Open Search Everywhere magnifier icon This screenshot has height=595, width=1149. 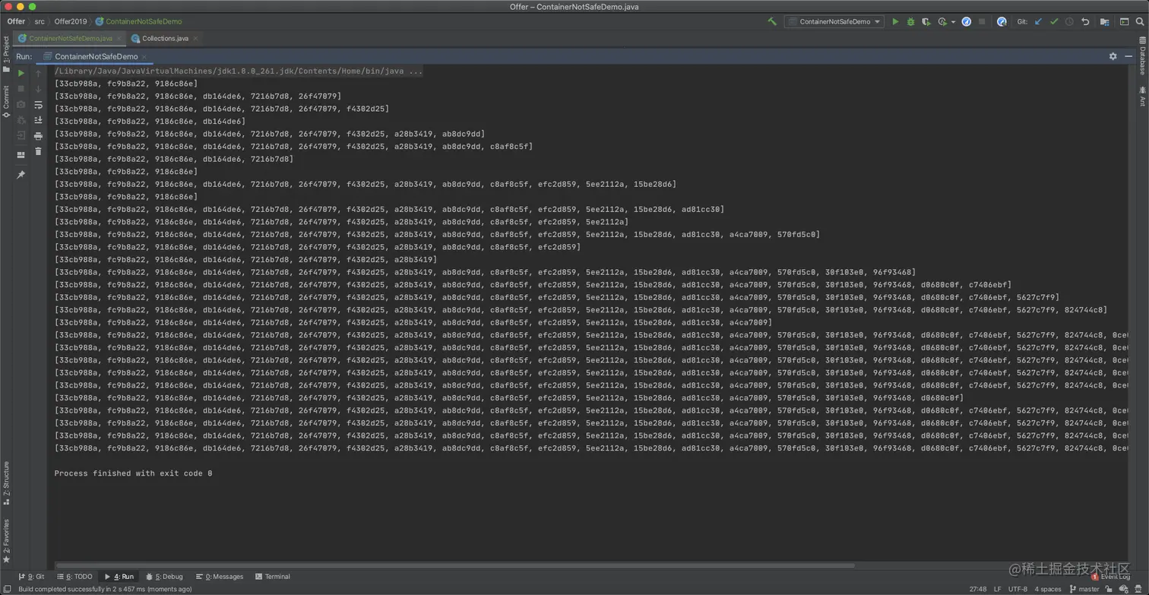[x=1140, y=22]
